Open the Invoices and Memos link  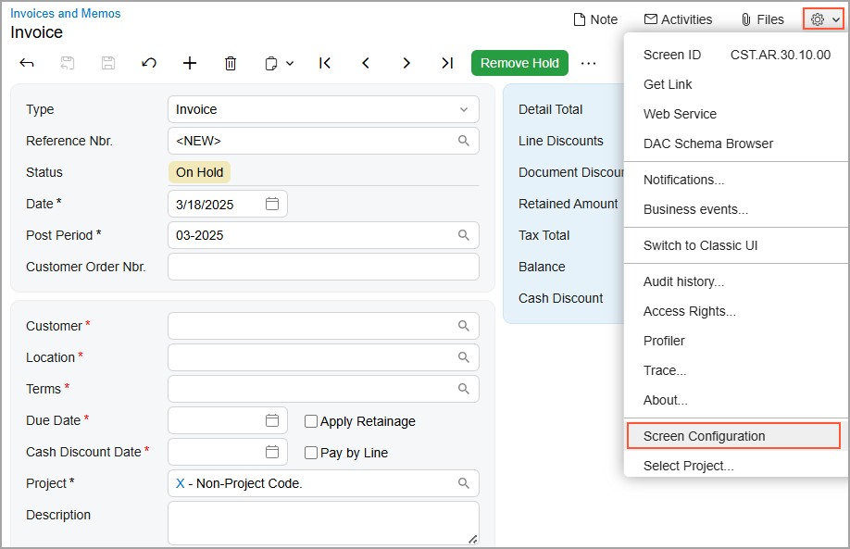[66, 14]
